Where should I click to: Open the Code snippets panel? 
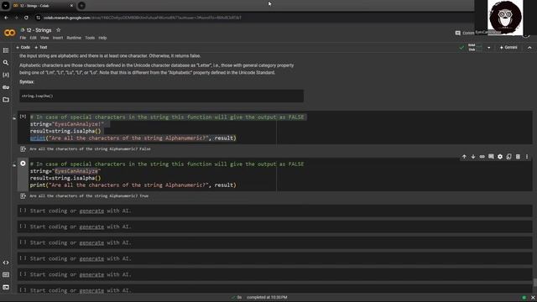coord(6,263)
